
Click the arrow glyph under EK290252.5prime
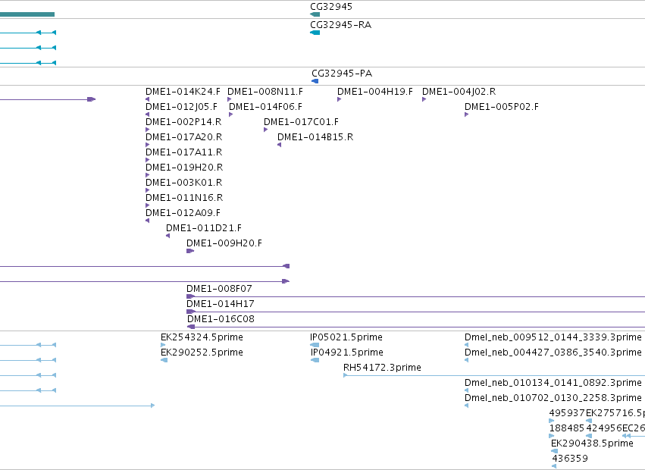pos(164,360)
